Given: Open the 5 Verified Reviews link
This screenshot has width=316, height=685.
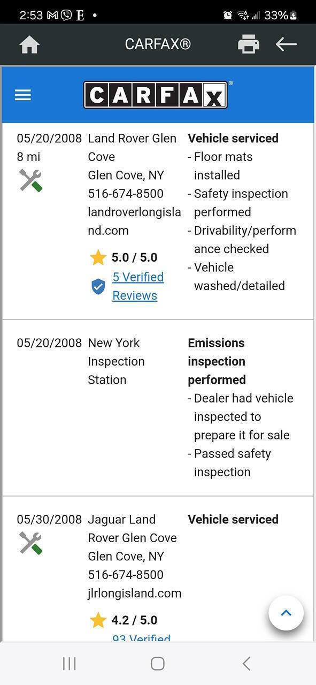Looking at the screenshot, I should point(138,286).
